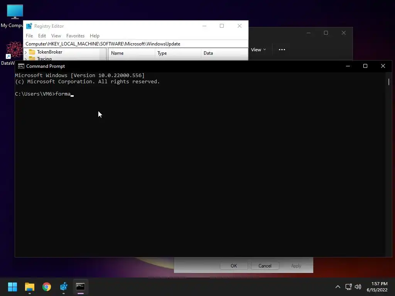Select the Tracing registry key
This screenshot has width=395, height=296.
[x=44, y=59]
